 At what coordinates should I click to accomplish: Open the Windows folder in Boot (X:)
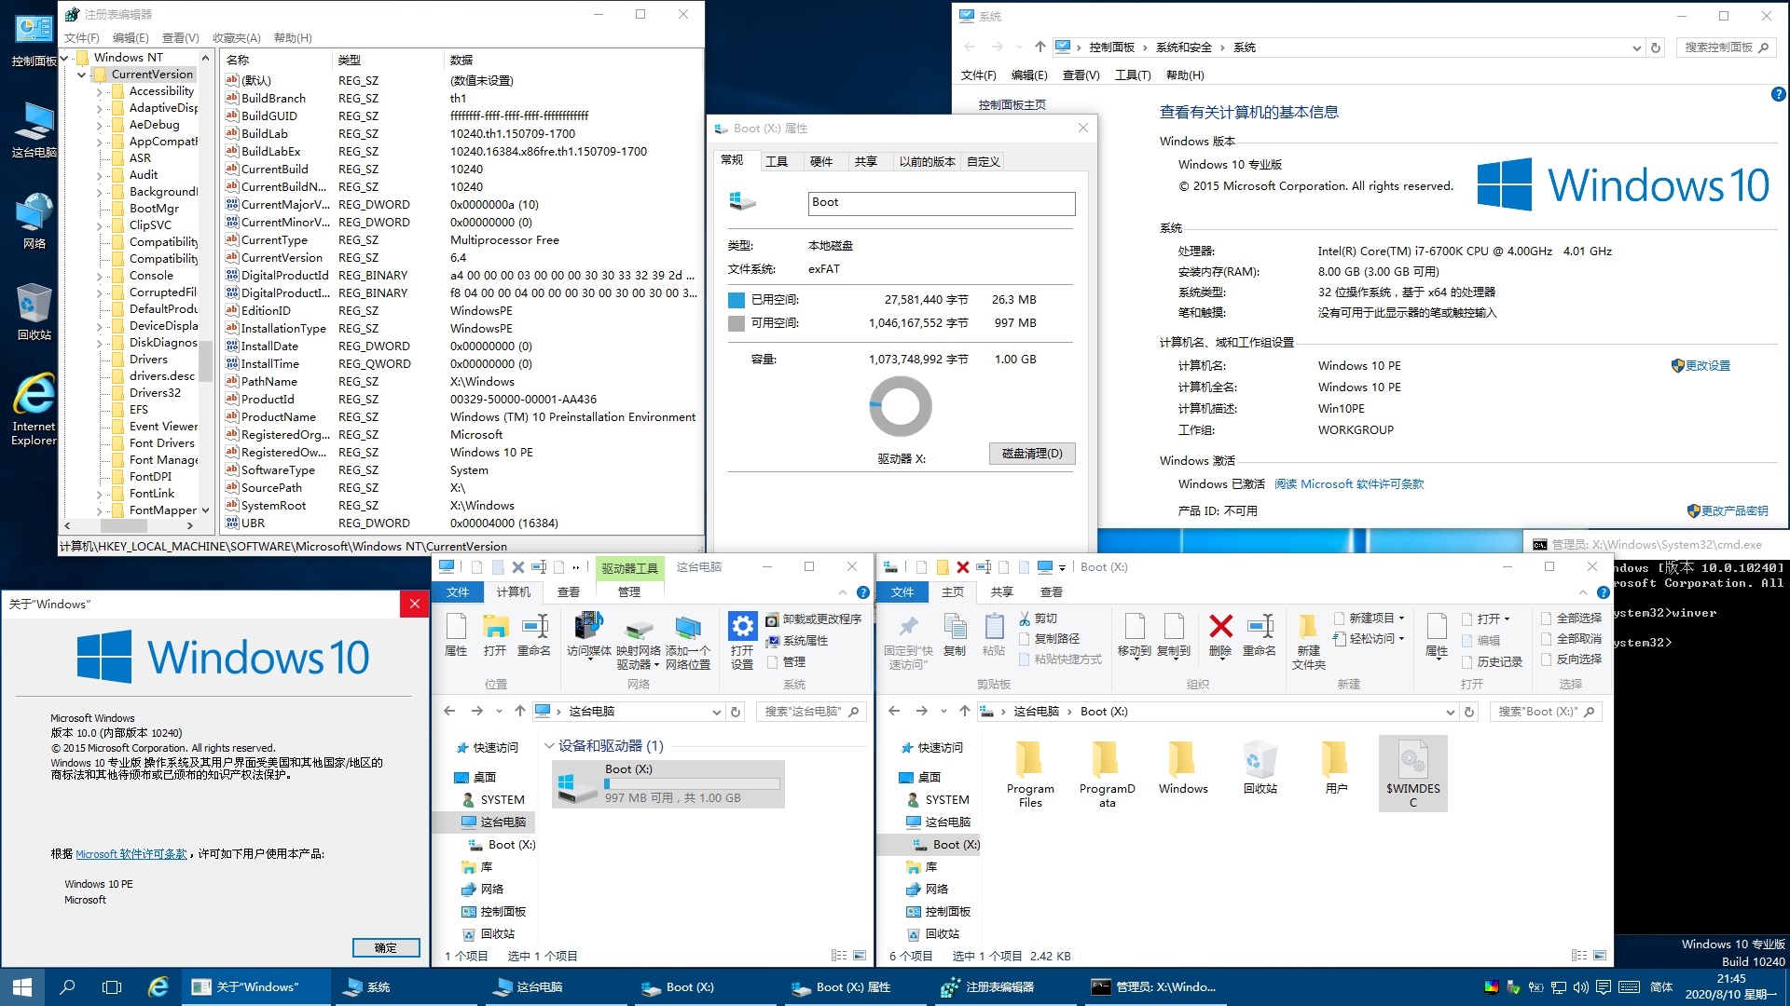click(1183, 768)
